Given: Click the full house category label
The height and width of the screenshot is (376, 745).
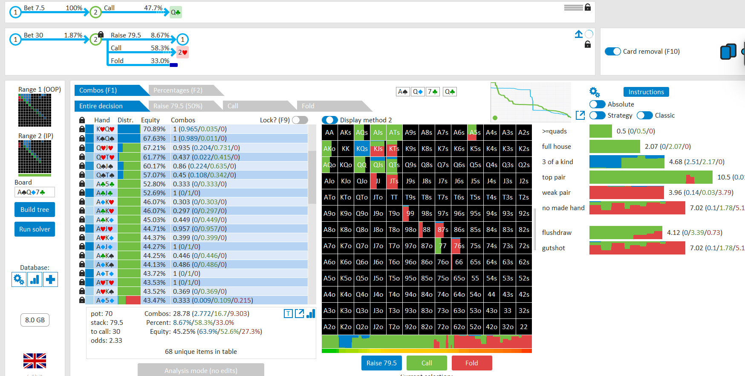Looking at the screenshot, I should point(556,147).
